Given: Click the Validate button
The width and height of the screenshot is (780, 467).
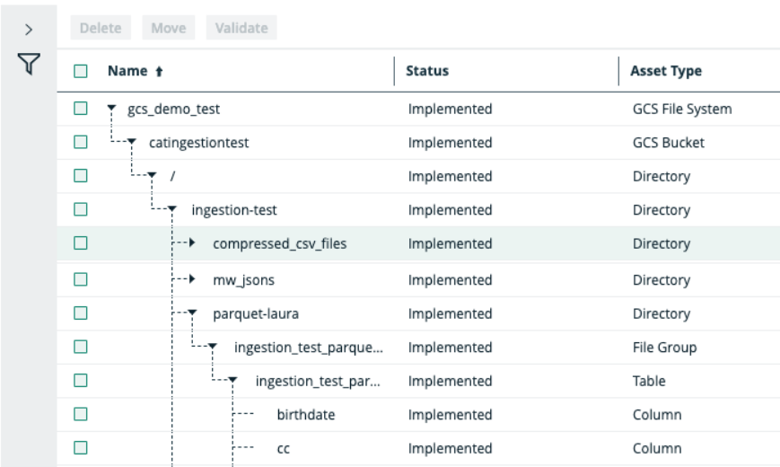Looking at the screenshot, I should [242, 28].
